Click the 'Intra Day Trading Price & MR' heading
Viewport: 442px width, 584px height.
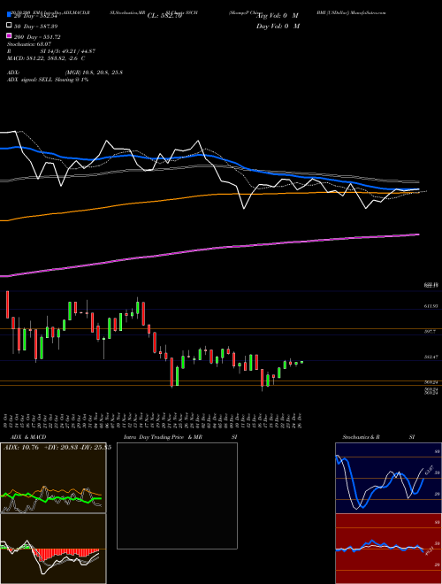163,437
